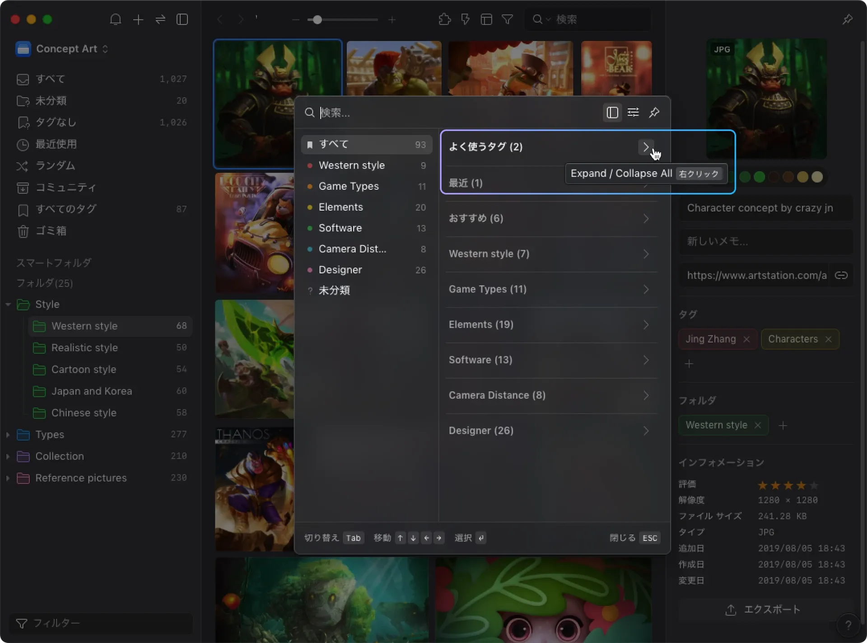The height and width of the screenshot is (643, 867).
Task: Open the Concept Art library switcher
Action: (62, 49)
